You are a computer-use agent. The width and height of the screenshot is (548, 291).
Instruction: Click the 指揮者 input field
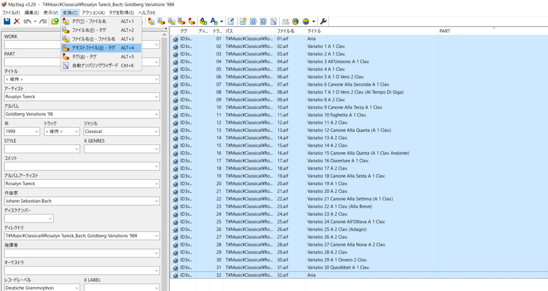pyautogui.click(x=82, y=253)
